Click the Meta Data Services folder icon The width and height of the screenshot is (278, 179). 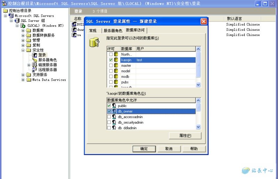28,80
